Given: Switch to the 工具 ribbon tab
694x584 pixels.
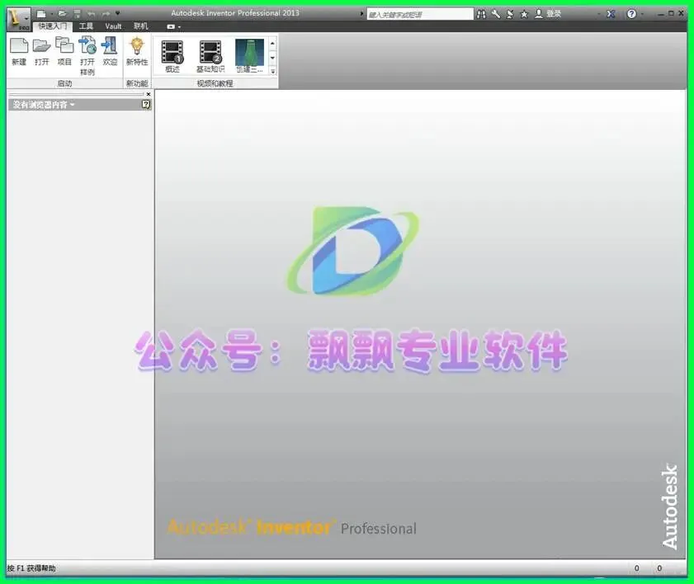Looking at the screenshot, I should [86, 26].
